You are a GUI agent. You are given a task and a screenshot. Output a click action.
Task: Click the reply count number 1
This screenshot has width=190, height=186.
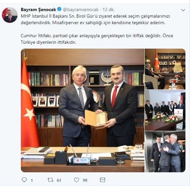[x=32, y=180]
